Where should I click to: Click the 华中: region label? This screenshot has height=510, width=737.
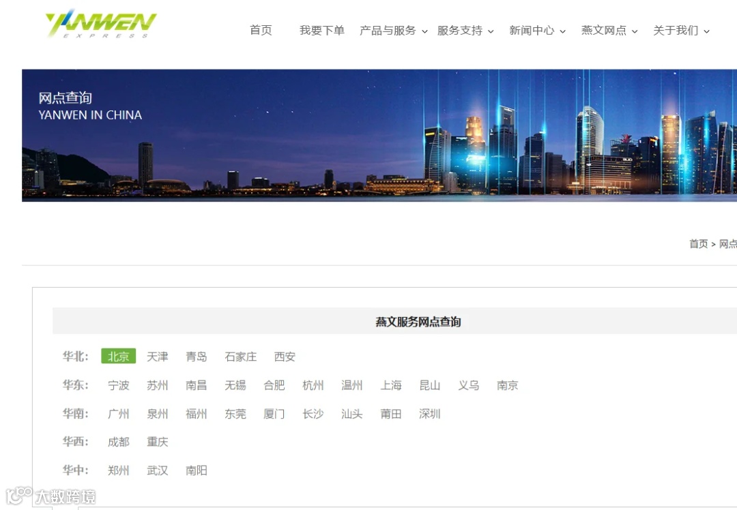coord(76,470)
